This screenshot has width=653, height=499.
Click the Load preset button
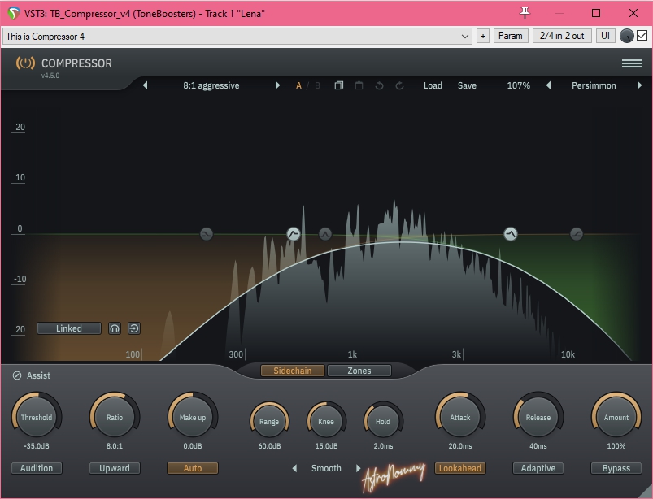tap(433, 85)
